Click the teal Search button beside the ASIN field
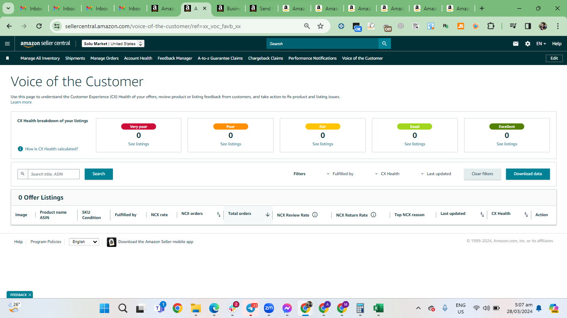567x318 pixels. (99, 174)
